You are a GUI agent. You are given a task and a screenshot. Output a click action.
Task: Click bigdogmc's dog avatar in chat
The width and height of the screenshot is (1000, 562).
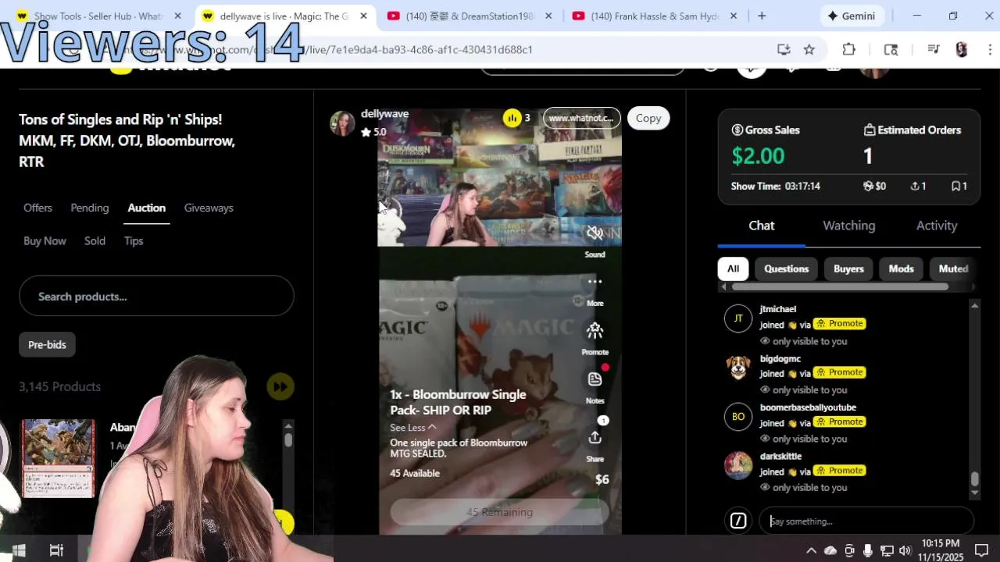[x=738, y=367]
